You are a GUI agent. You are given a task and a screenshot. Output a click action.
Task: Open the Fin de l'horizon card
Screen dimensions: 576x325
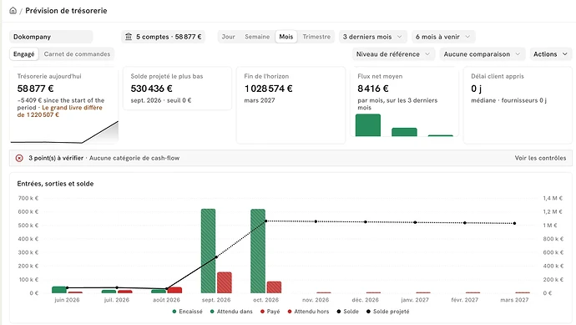(x=291, y=105)
